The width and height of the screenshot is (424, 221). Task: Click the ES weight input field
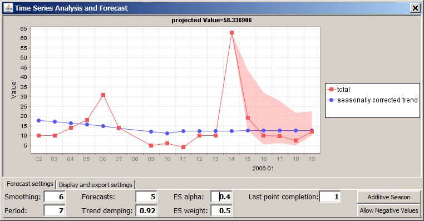(x=221, y=211)
